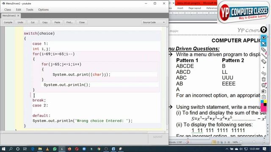Click the trash clear-all icon in annotation toolbar
The height and width of the screenshot is (152, 271).
[263, 79]
